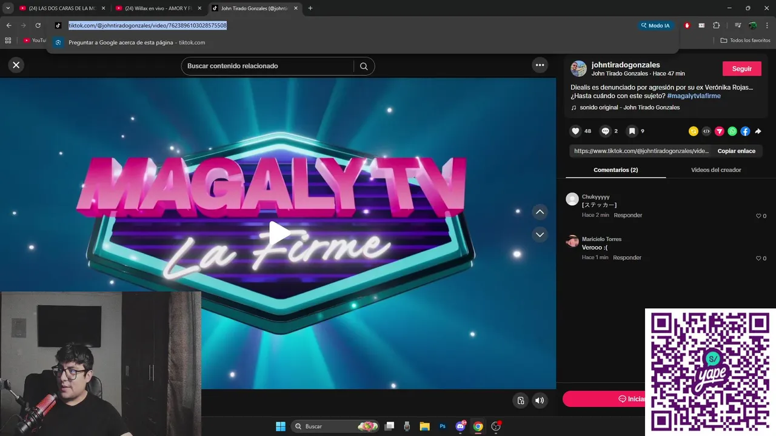
Task: Bookmark the video with favorites icon
Action: 632,131
